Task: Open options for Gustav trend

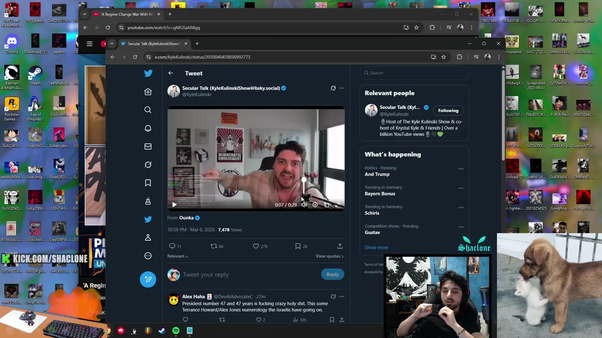Action: tap(461, 227)
